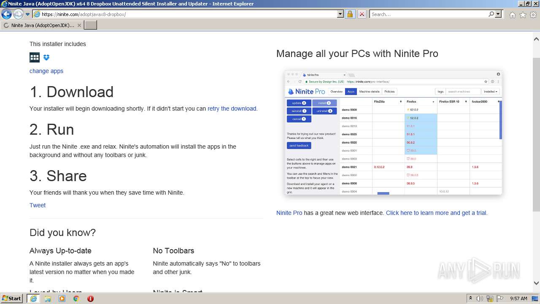Go to the Home page icon
Screen dimensions: 540x304
(512, 15)
